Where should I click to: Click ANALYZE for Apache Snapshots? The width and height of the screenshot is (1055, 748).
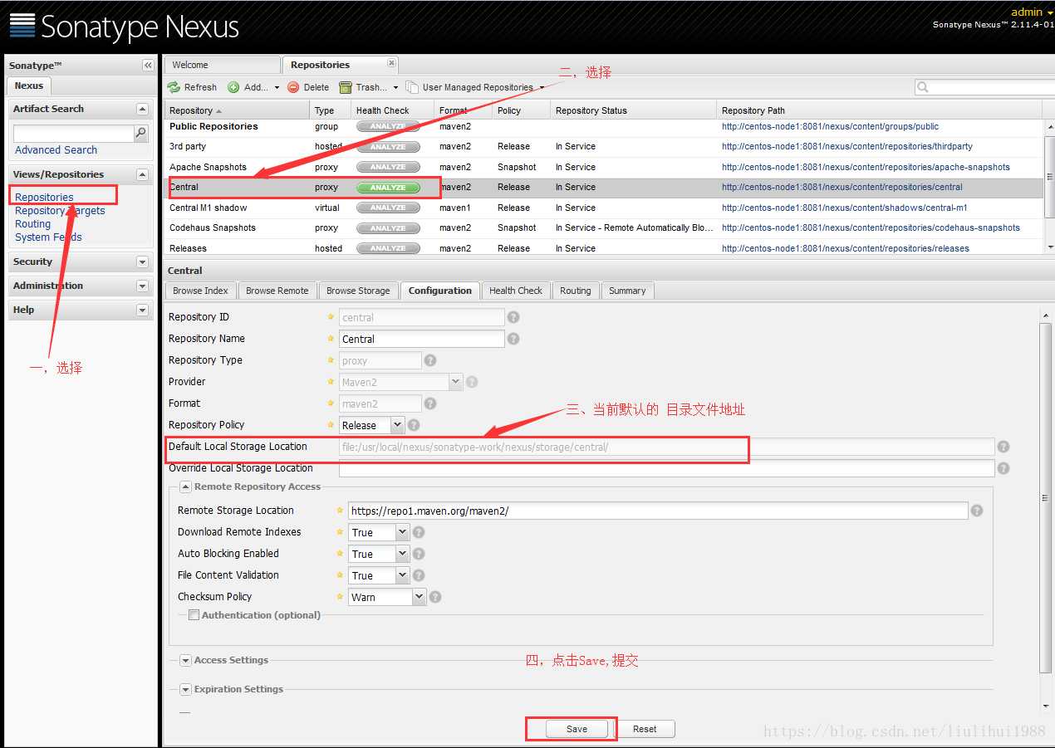click(388, 167)
